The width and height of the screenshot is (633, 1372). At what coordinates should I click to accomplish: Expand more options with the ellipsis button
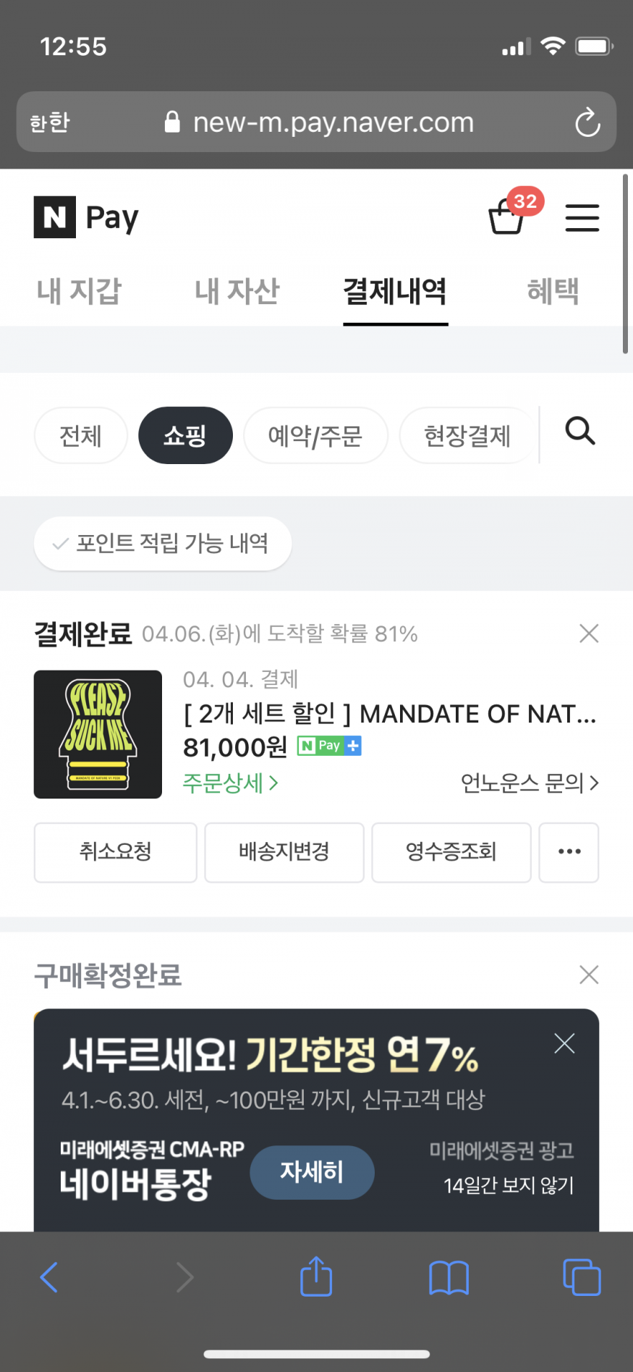[x=569, y=852]
